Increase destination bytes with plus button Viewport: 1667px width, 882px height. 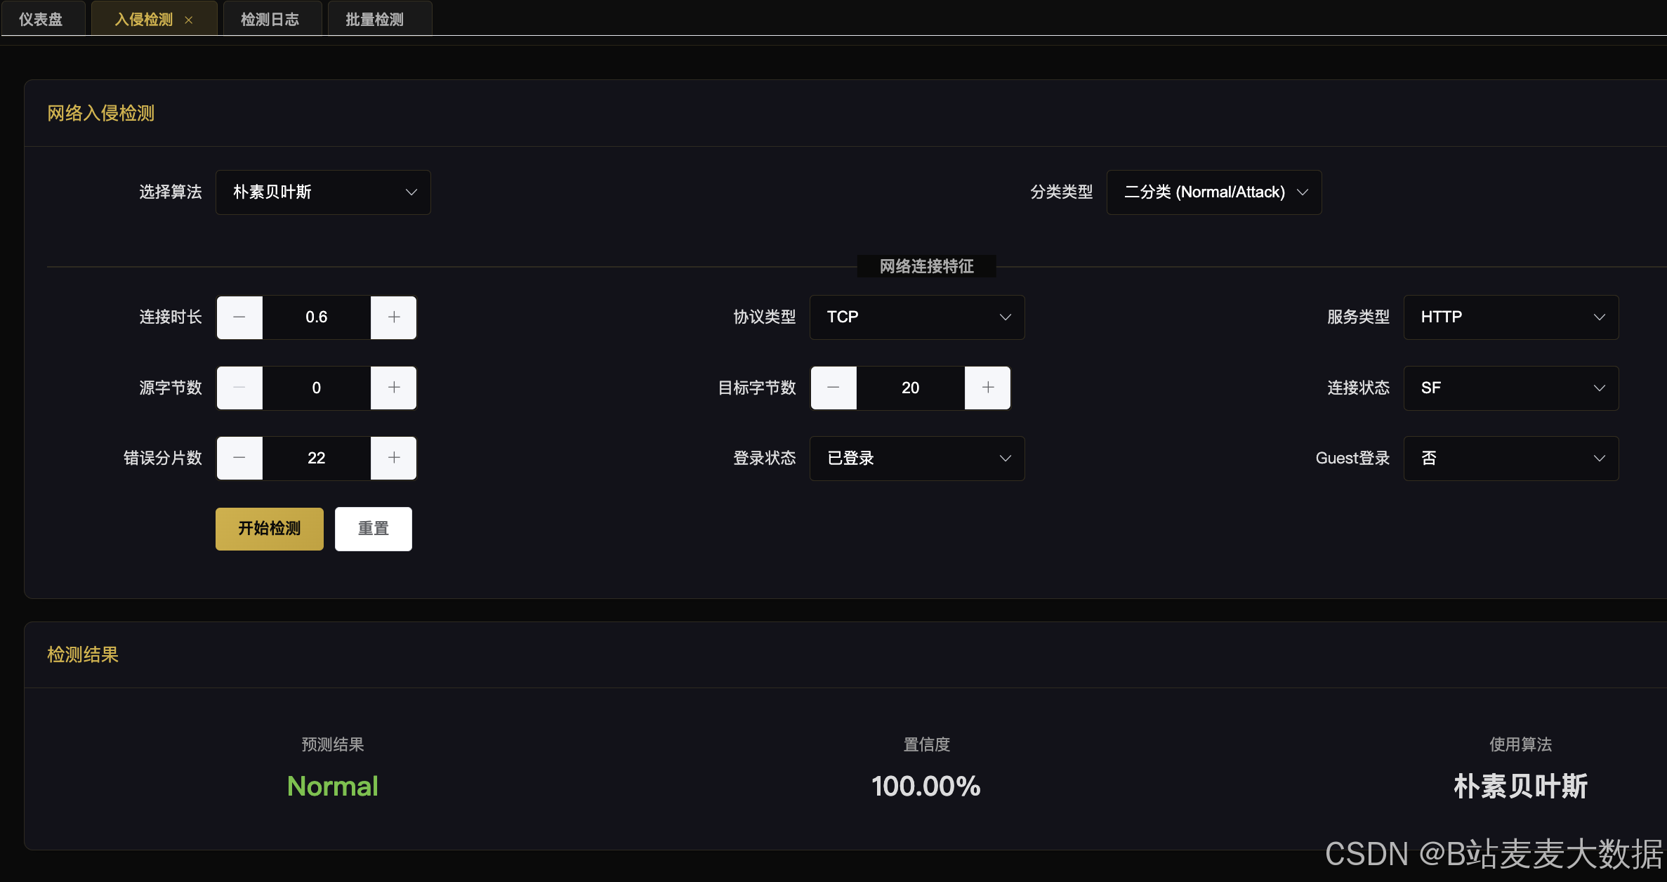click(x=988, y=388)
